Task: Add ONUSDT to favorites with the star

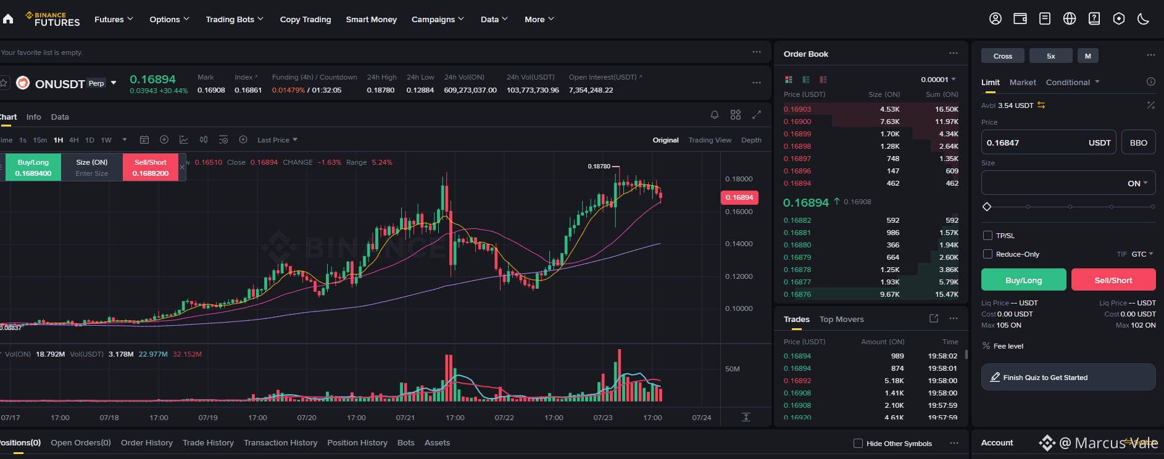Action: point(4,83)
